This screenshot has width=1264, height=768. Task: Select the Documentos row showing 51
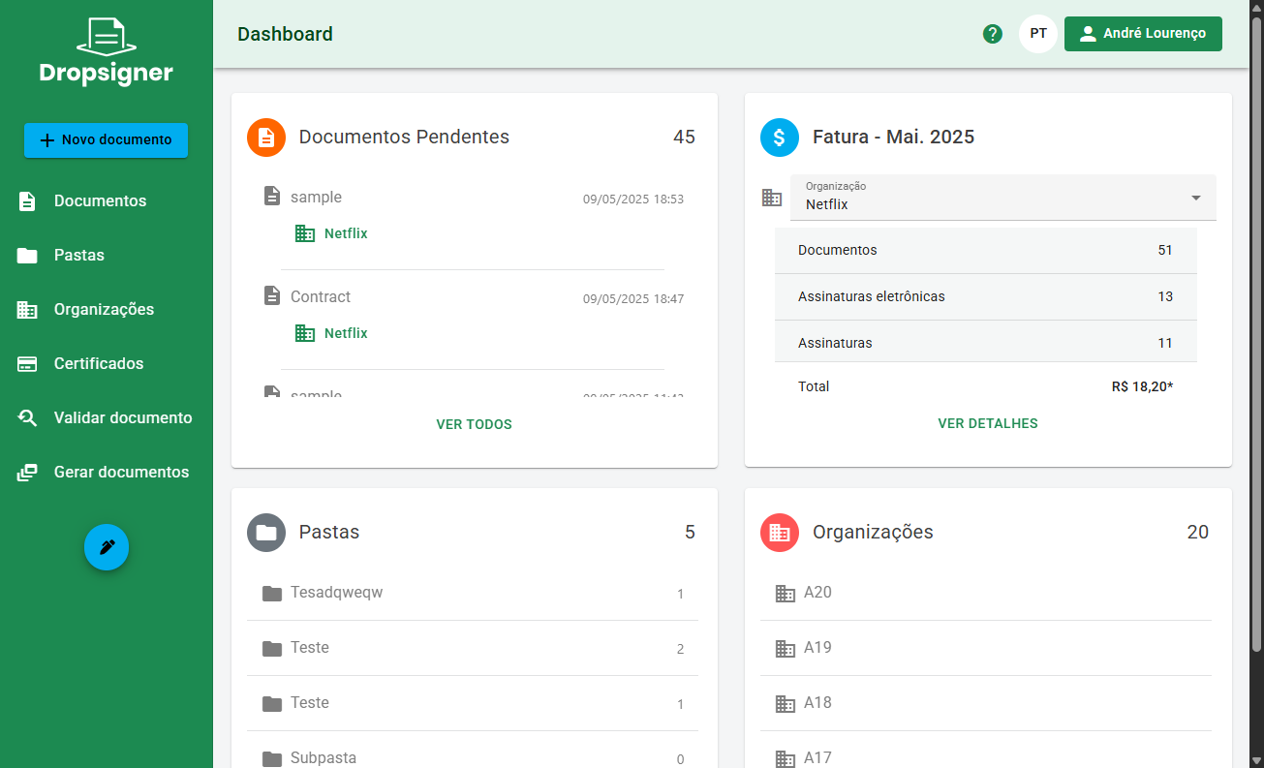(x=986, y=250)
